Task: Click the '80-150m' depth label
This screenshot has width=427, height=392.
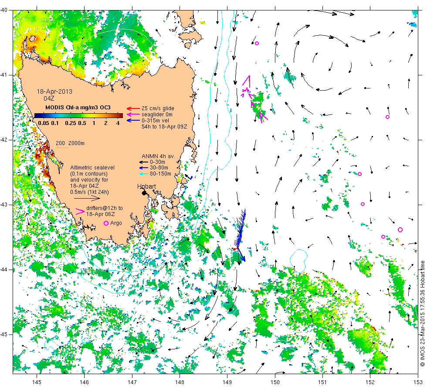Action: (160, 174)
